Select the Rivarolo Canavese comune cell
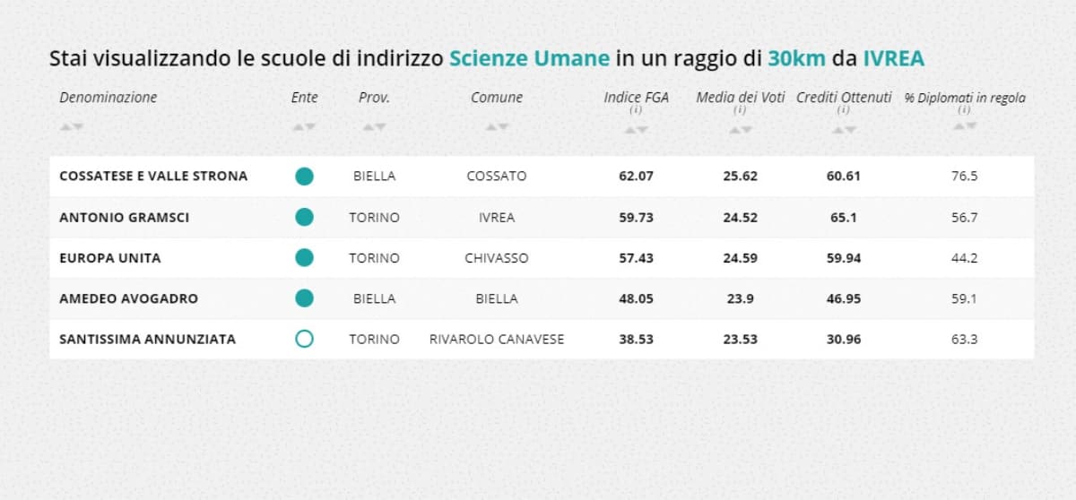1076x500 pixels. (x=497, y=340)
